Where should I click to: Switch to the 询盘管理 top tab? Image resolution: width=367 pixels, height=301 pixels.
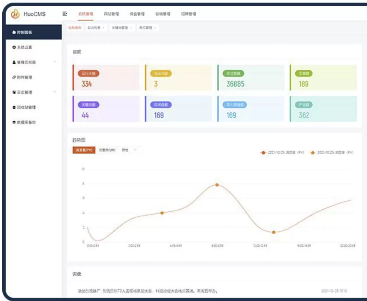137,14
